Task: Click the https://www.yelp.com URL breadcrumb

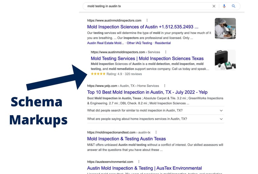Action: (102, 86)
